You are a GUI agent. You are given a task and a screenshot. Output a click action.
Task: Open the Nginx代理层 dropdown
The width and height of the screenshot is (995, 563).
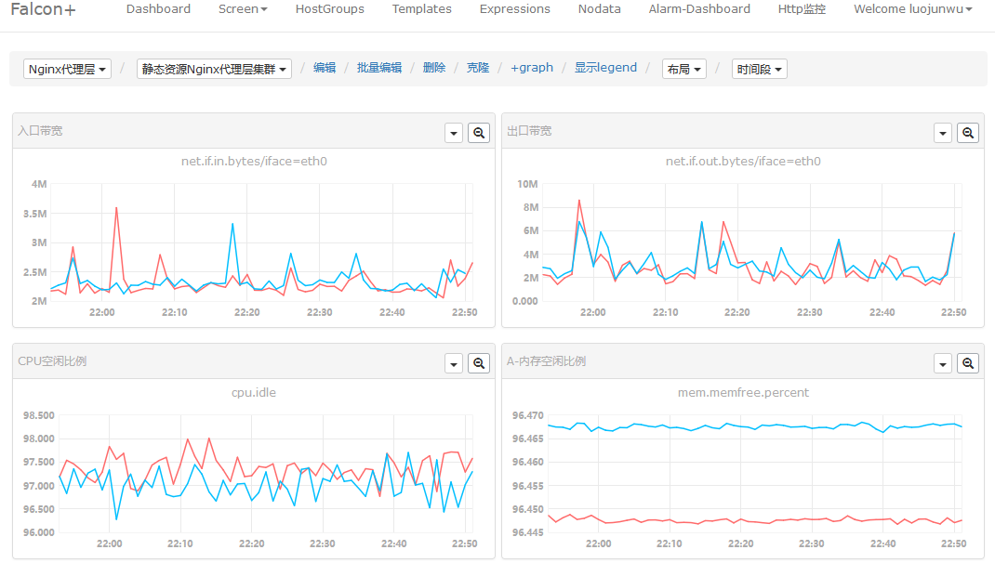(x=67, y=69)
